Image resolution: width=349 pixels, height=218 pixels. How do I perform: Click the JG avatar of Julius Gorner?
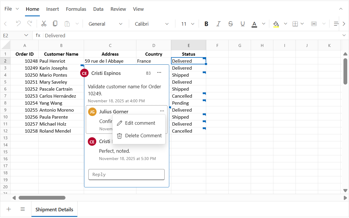point(92,112)
